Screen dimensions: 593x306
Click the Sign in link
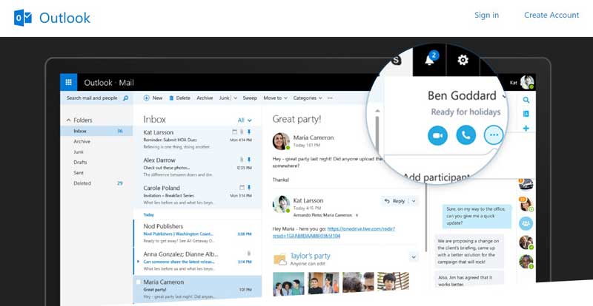tap(487, 15)
